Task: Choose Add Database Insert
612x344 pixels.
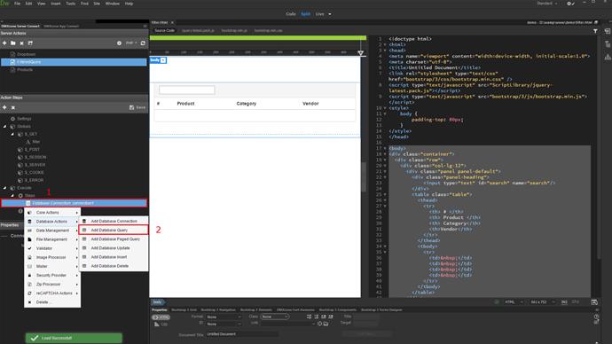Action: [x=114, y=257]
